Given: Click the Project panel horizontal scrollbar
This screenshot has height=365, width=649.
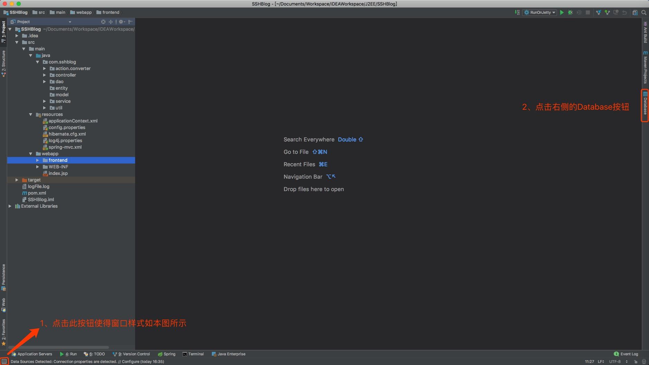Looking at the screenshot, I should (x=58, y=347).
